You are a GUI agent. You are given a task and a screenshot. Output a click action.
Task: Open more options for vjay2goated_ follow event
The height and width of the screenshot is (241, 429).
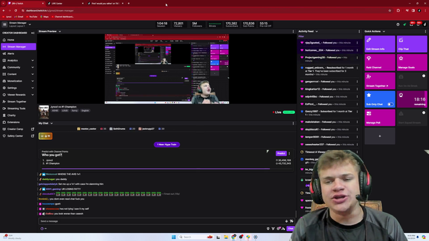click(x=357, y=43)
